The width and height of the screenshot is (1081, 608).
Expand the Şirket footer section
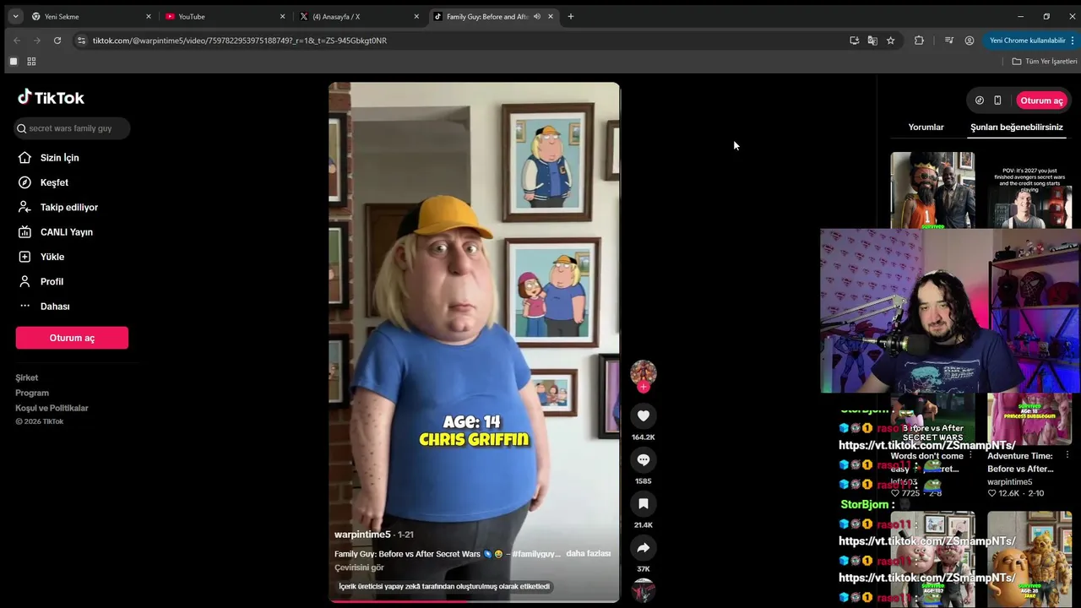pyautogui.click(x=27, y=377)
